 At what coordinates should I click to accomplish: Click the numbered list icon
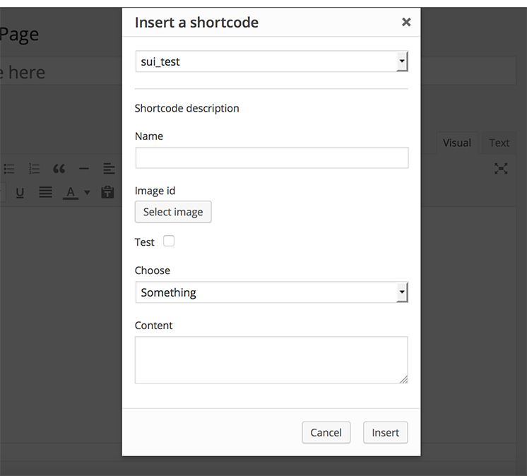click(x=34, y=169)
